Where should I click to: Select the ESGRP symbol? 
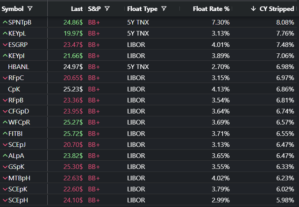point(18,45)
